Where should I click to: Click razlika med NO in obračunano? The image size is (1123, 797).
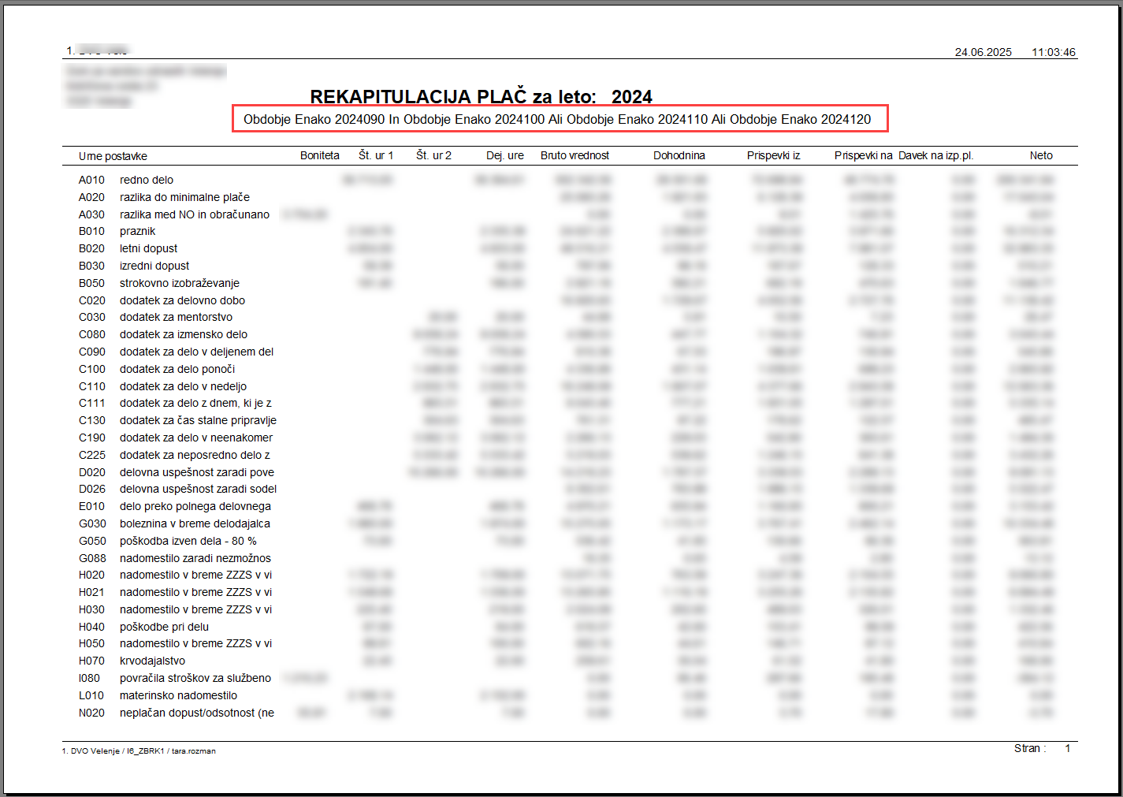point(195,214)
